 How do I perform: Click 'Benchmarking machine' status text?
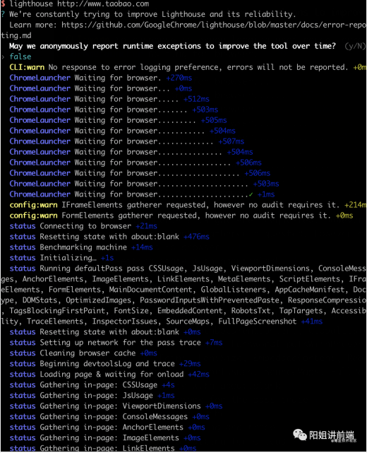pyautogui.click(x=83, y=247)
